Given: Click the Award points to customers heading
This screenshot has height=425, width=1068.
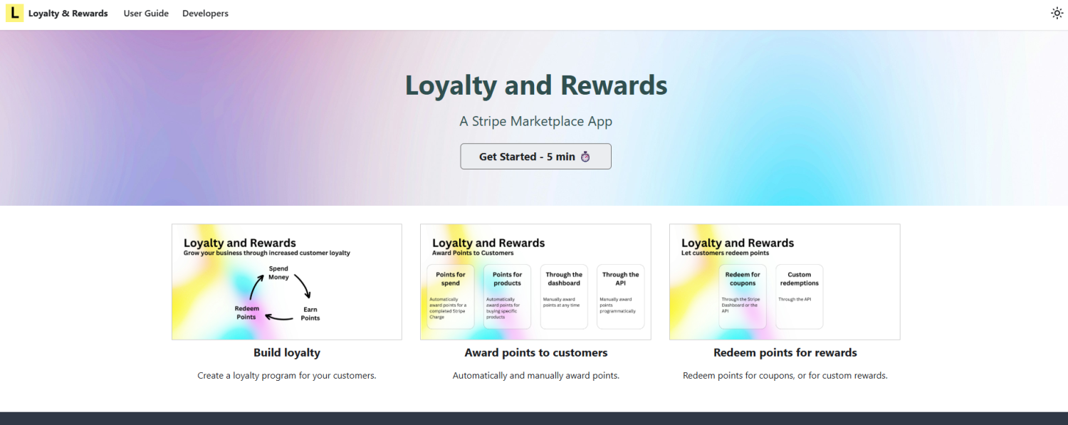Looking at the screenshot, I should click(536, 352).
